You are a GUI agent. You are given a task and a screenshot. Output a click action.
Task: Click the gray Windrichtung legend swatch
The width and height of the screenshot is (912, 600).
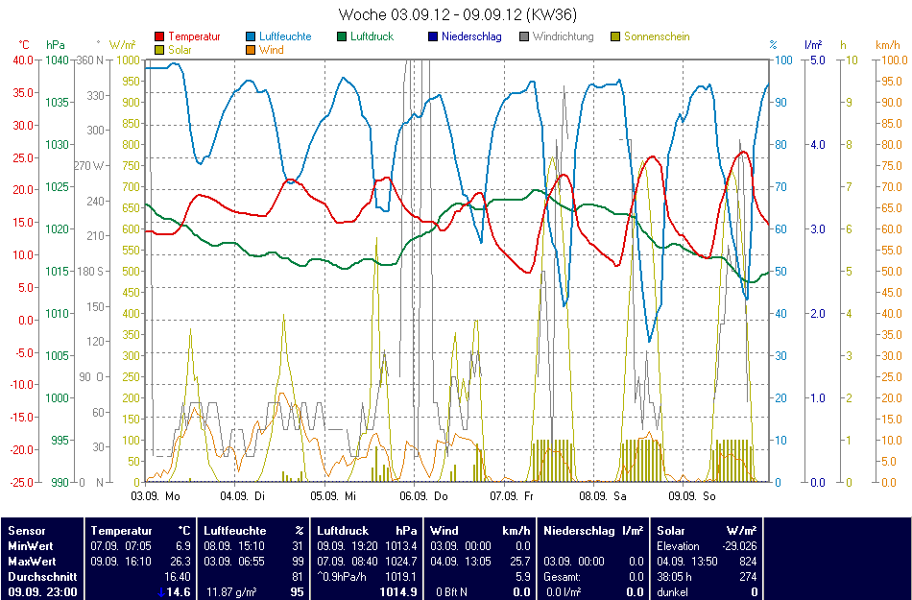click(x=523, y=36)
